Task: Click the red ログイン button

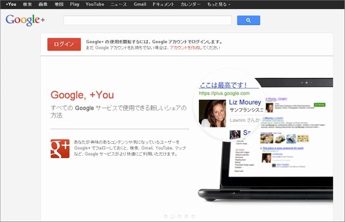Action: point(64,45)
